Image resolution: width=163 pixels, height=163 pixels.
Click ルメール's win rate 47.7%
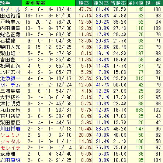point(85,10)
